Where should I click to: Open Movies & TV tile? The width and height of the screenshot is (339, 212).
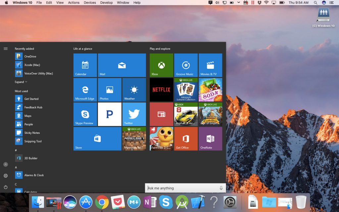210,65
